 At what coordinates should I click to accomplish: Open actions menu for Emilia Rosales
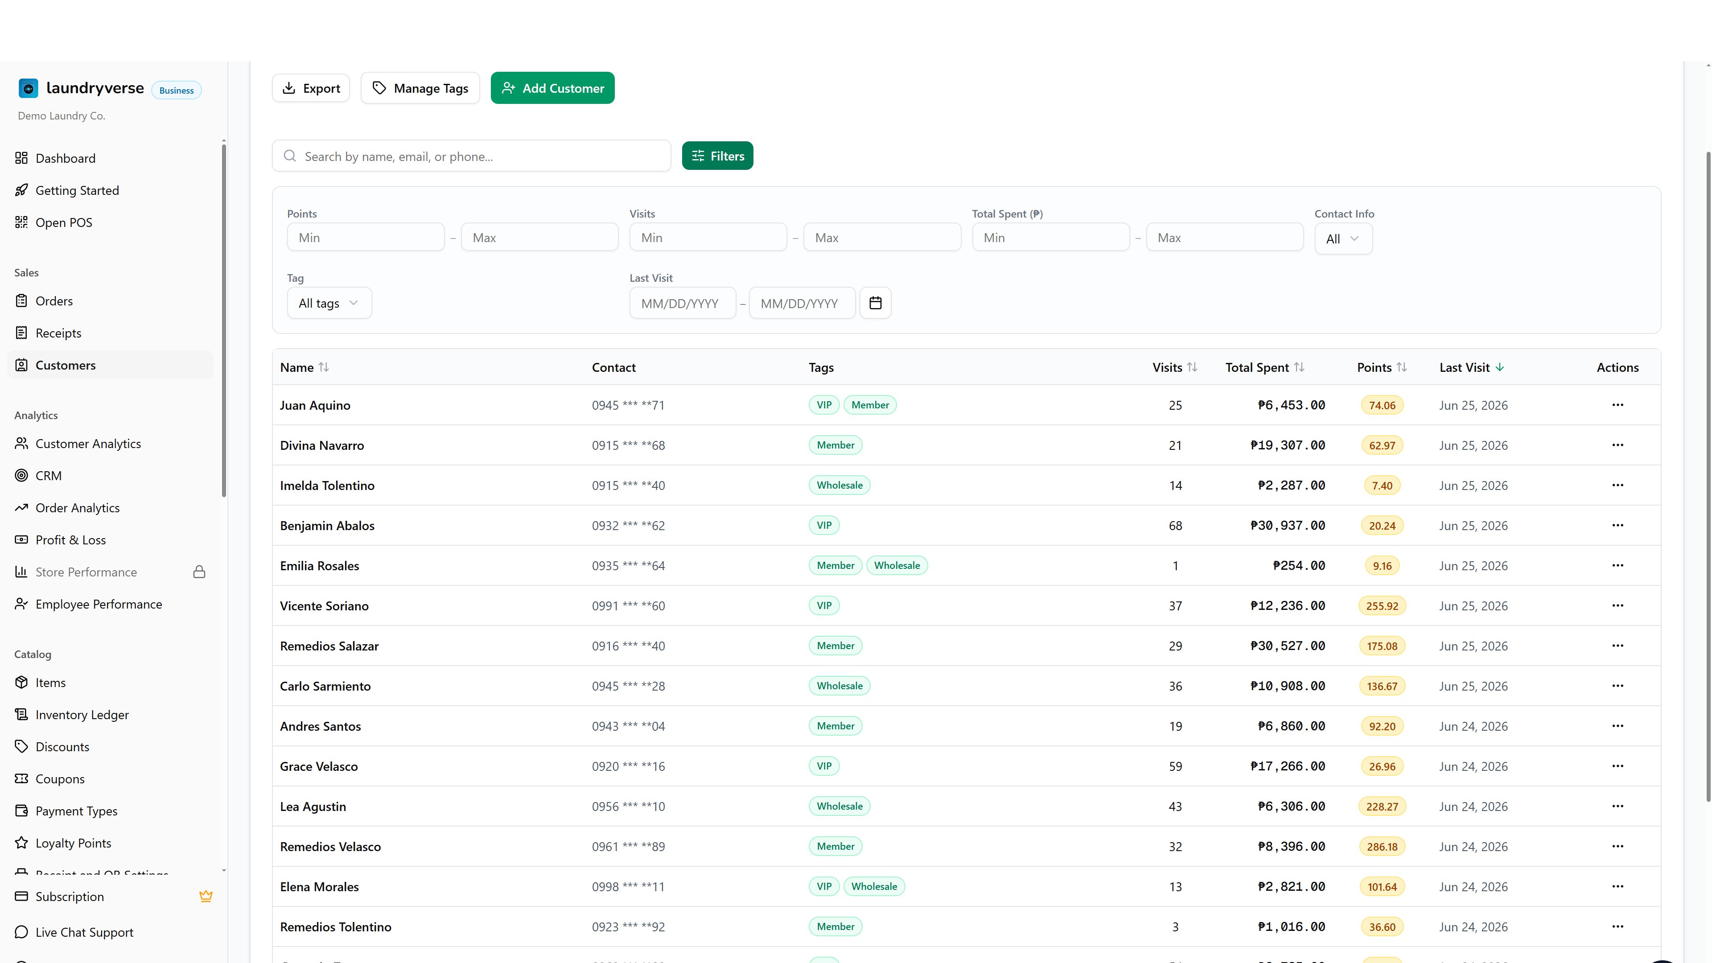click(1617, 566)
